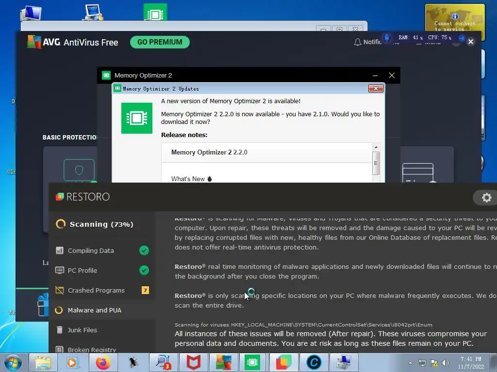Click network tray icon

[x=422, y=363]
